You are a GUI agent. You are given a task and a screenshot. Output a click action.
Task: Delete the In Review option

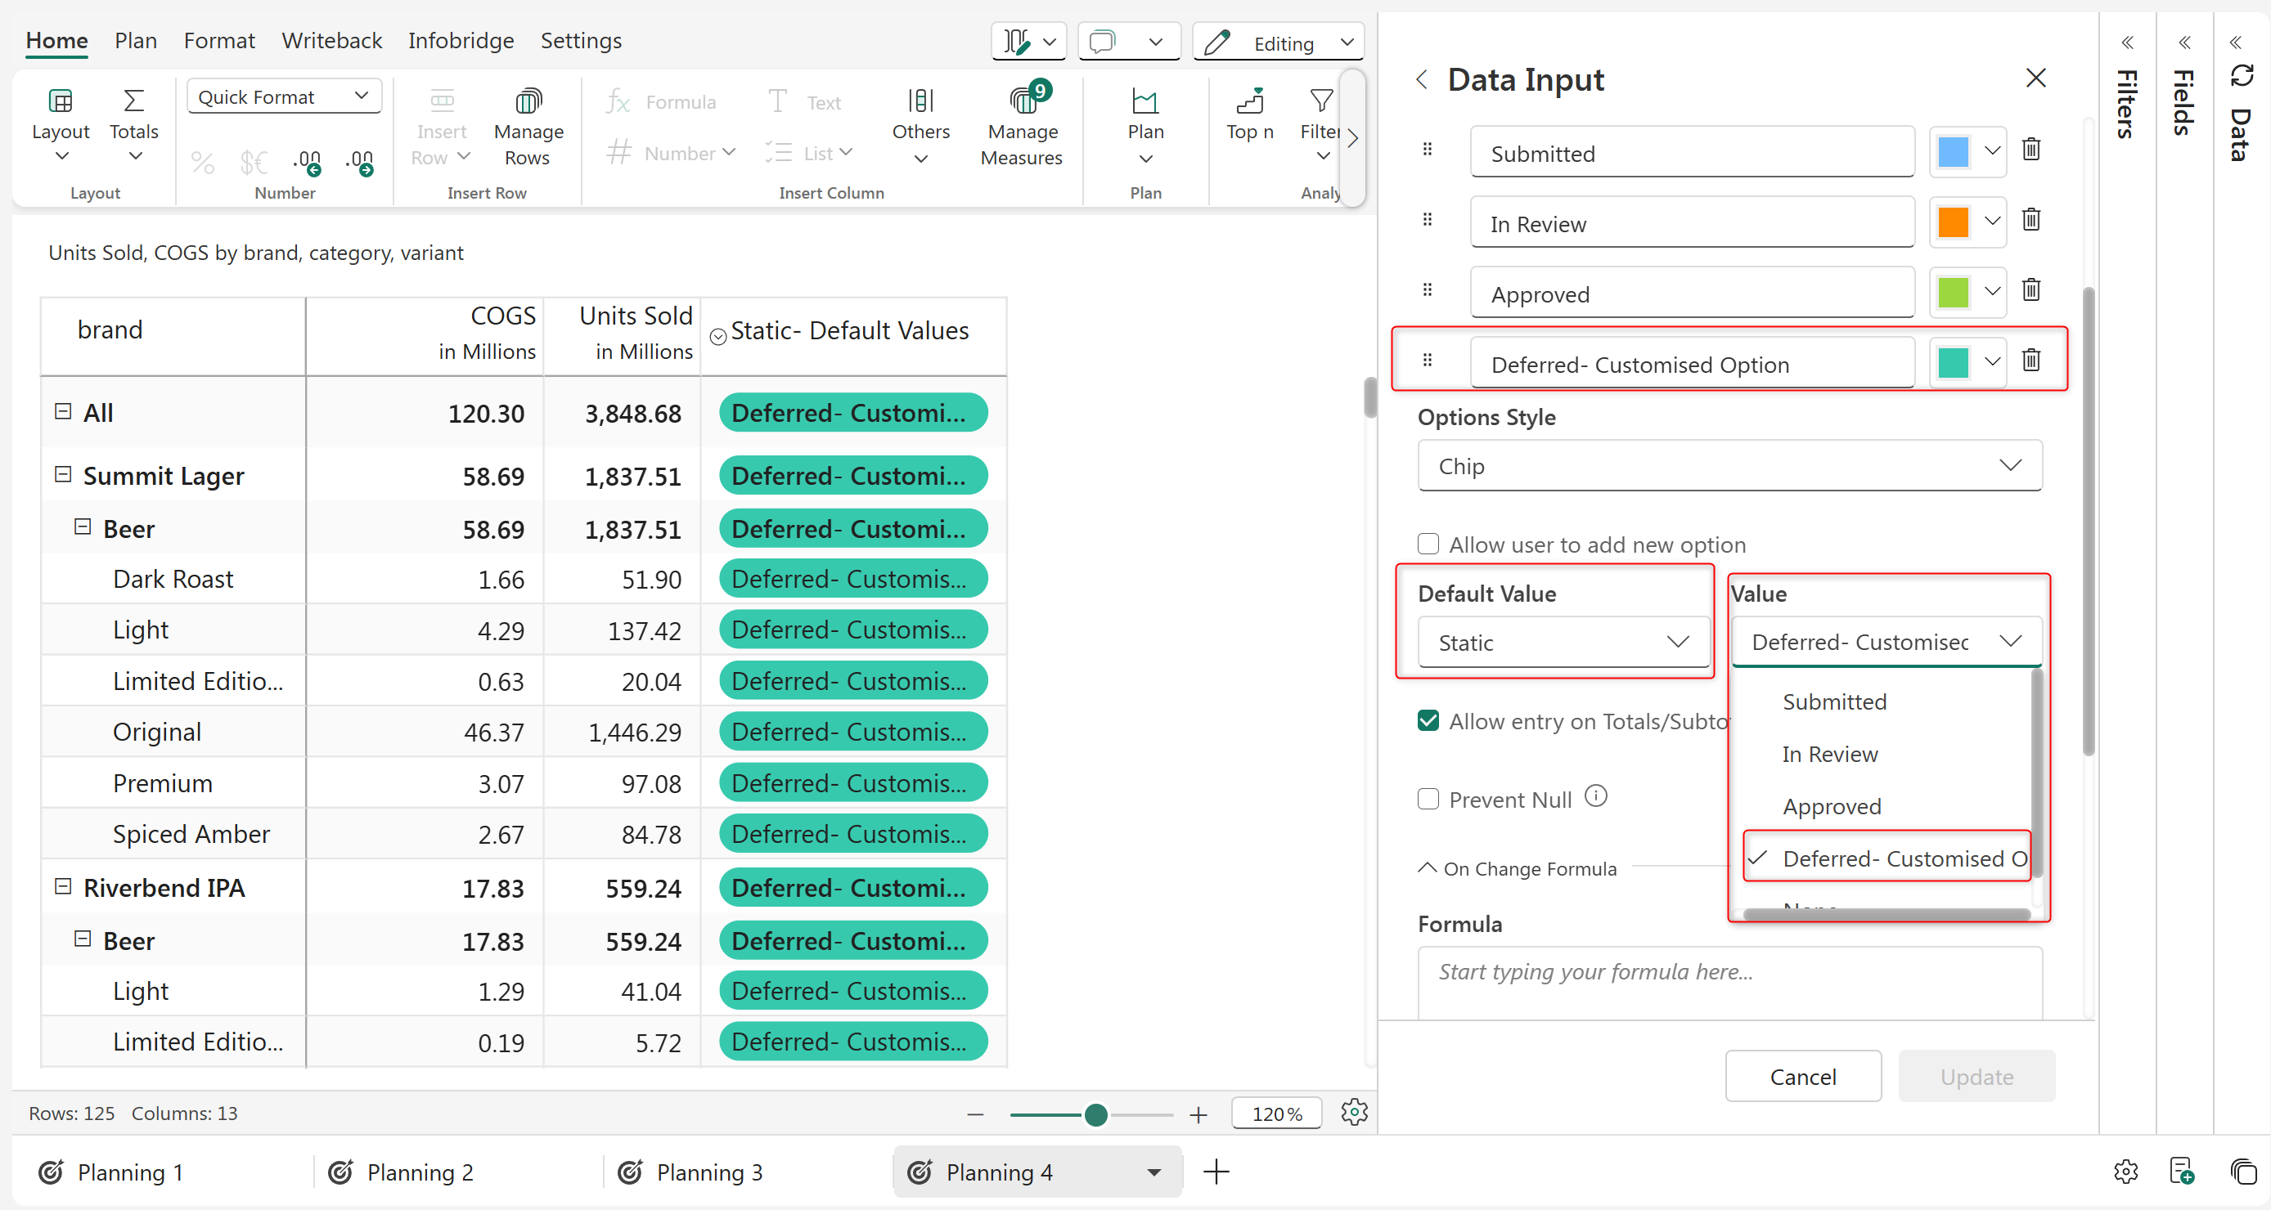click(x=2030, y=220)
